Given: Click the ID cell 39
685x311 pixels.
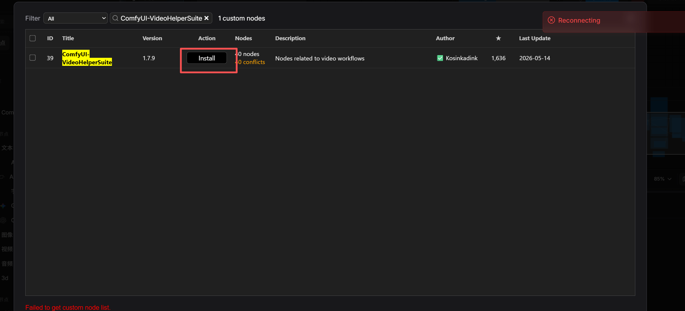Looking at the screenshot, I should [x=50, y=58].
